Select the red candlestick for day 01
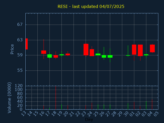Image resolution: width=164 pixels, height=123 pixels. tap(134, 49)
